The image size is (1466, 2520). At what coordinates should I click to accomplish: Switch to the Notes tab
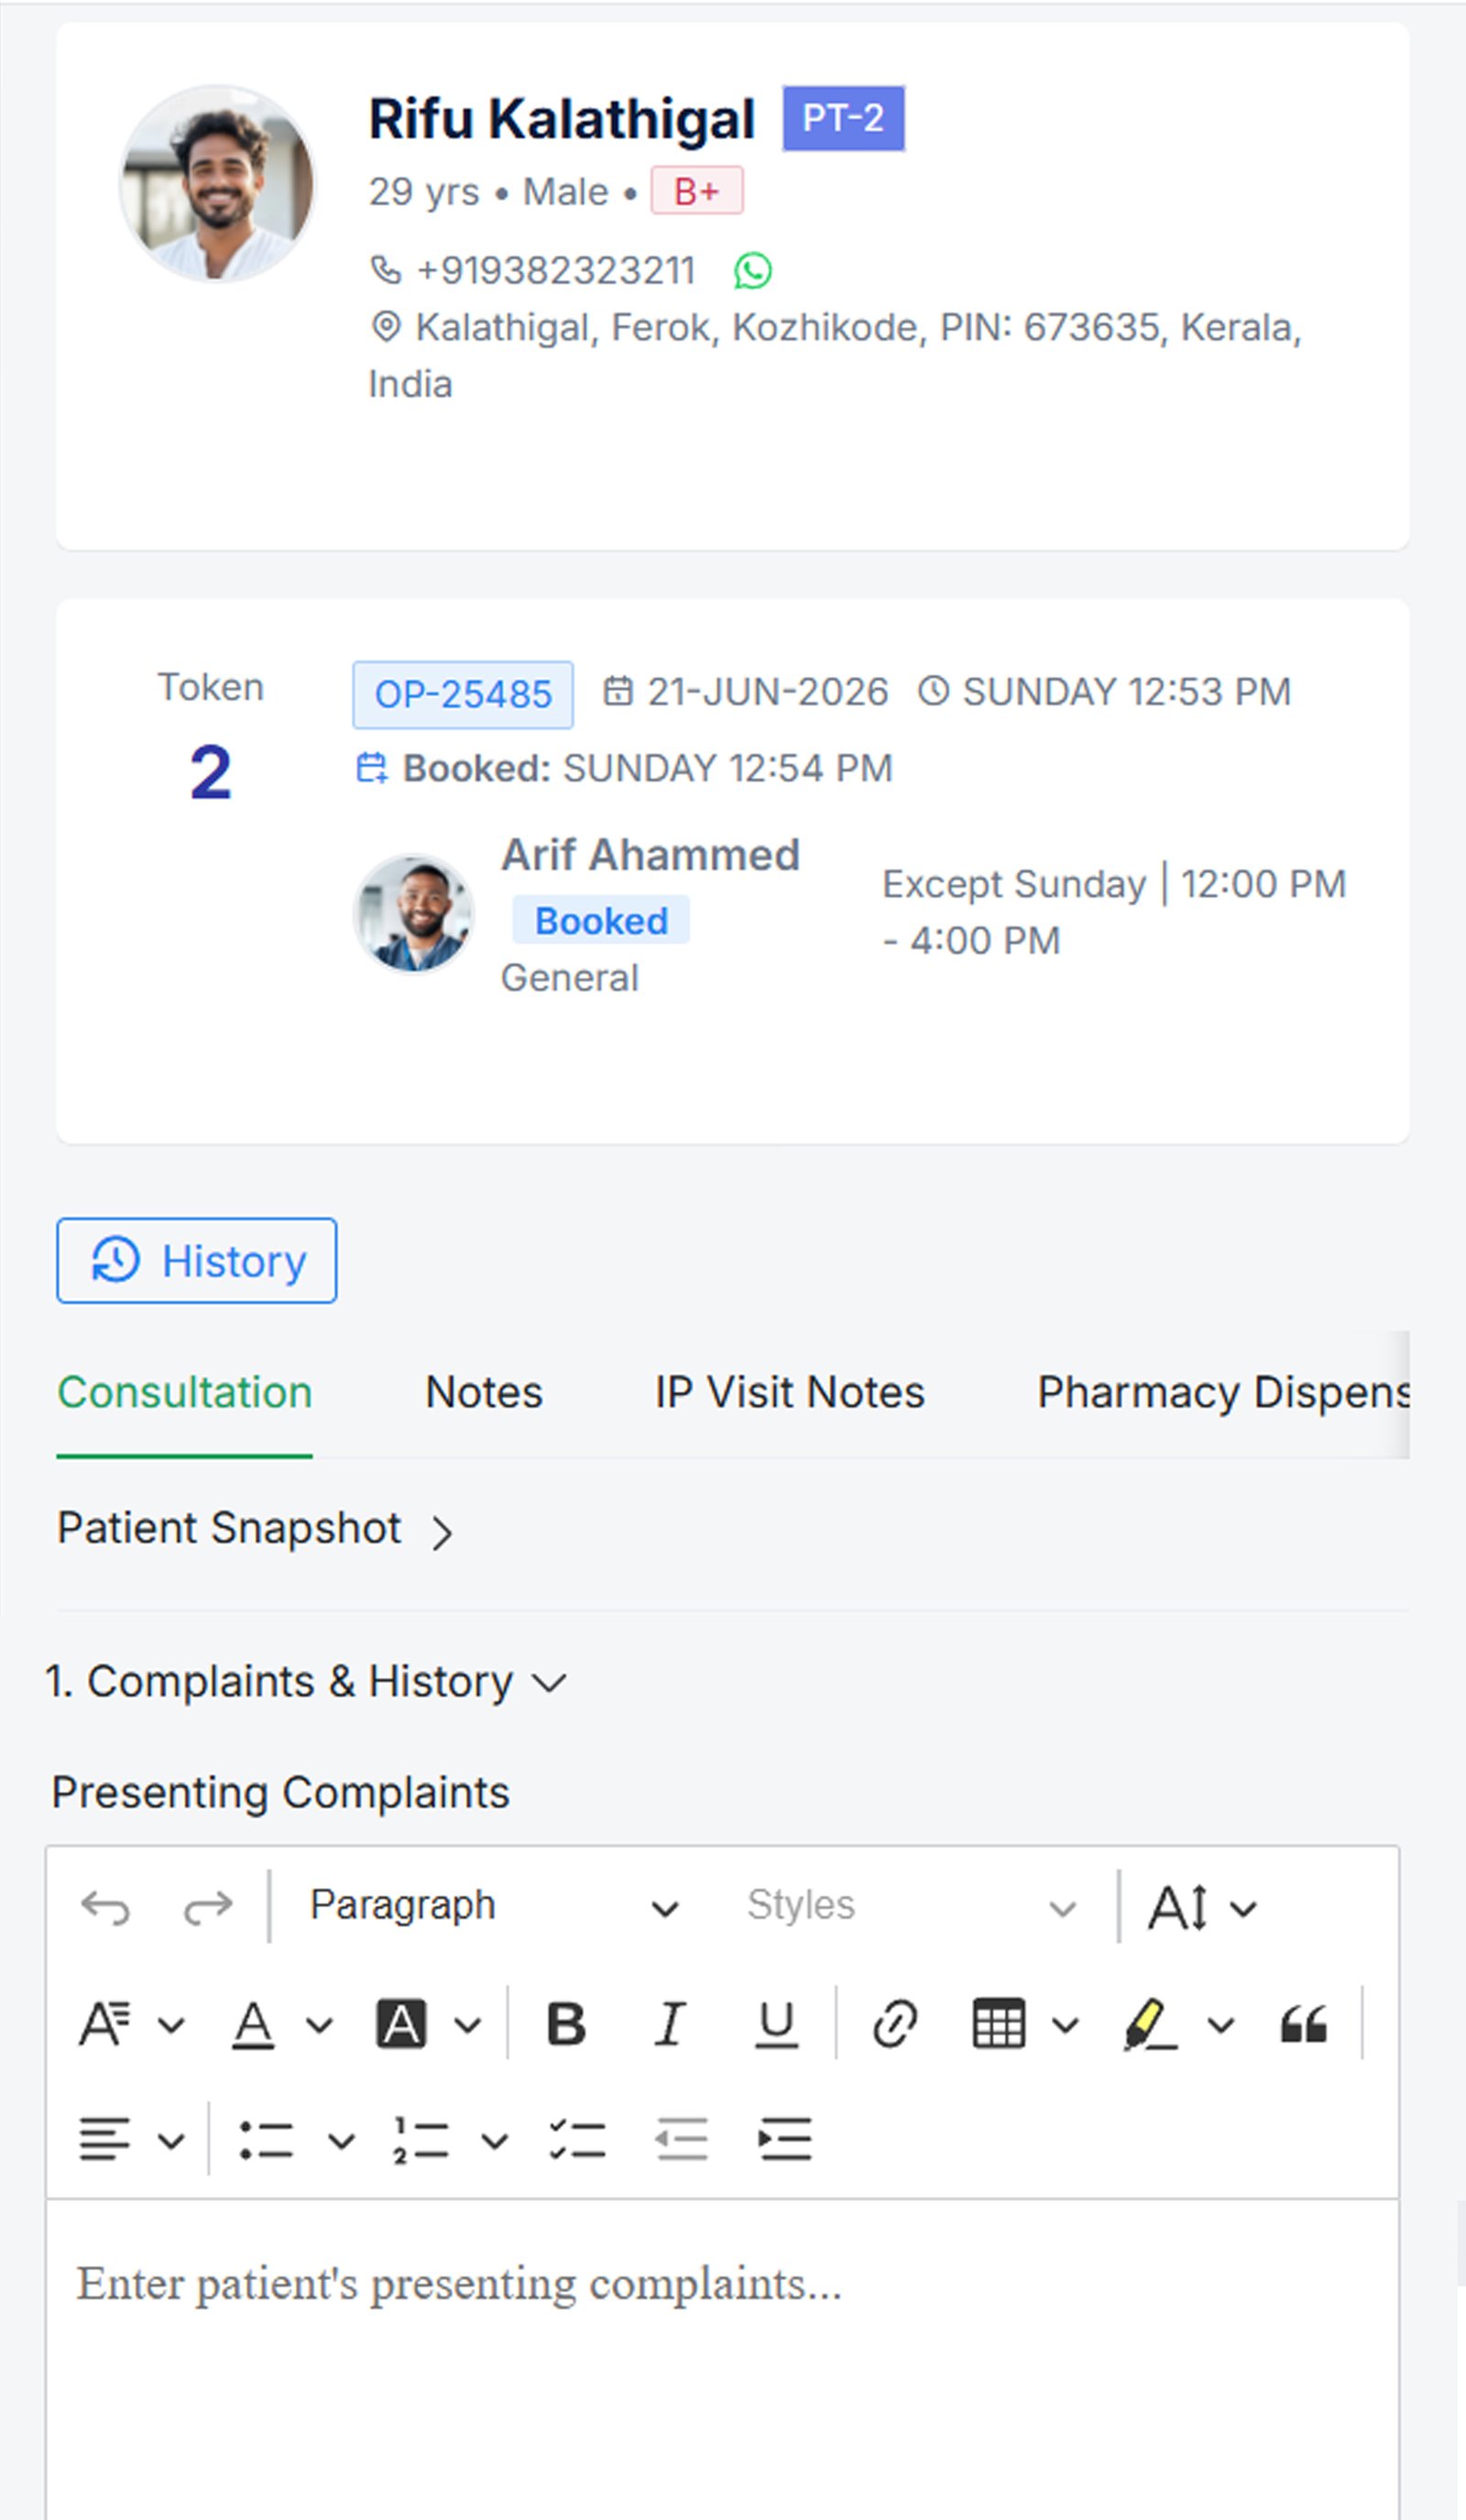click(484, 1392)
